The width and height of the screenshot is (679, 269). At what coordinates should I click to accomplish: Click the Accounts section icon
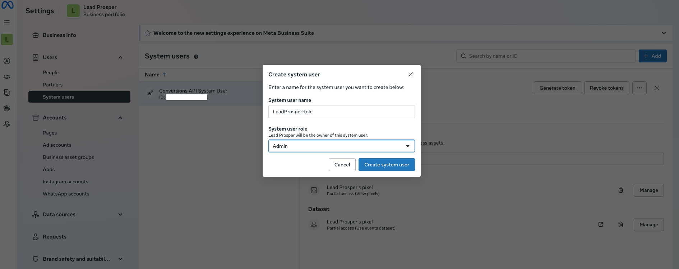click(36, 118)
